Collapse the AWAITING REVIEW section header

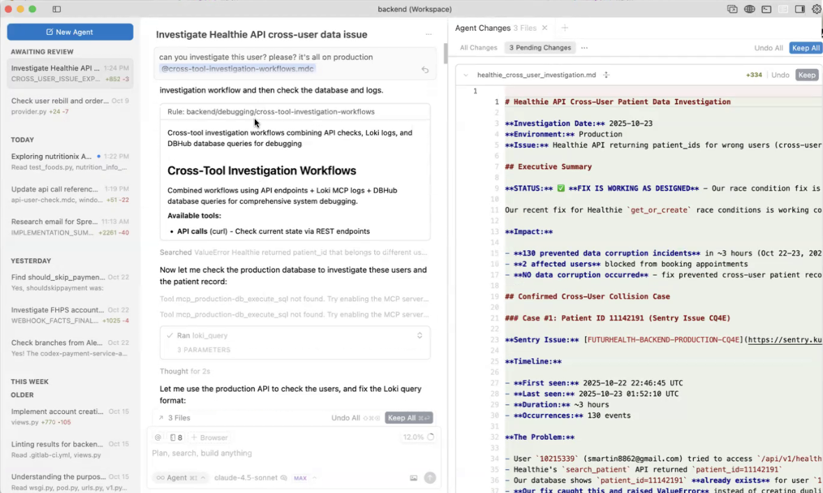click(42, 52)
